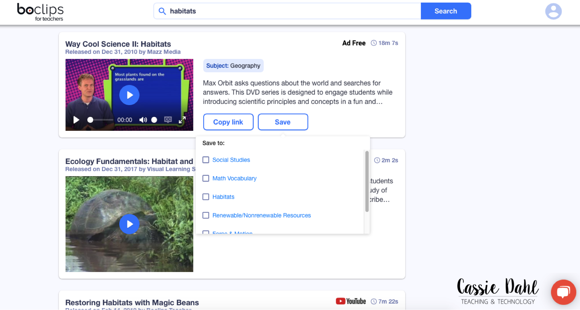Play the Ecology Fundamentals tortoise video
The height and width of the screenshot is (310, 580).
point(129,224)
